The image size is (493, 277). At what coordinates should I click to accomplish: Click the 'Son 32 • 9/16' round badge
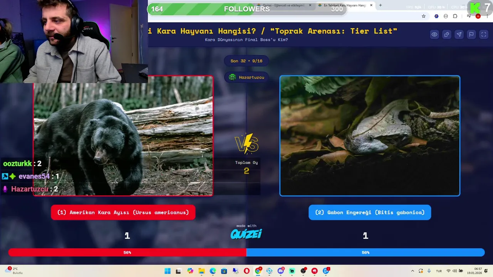point(246,61)
